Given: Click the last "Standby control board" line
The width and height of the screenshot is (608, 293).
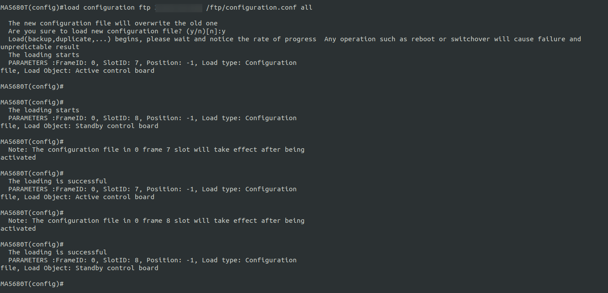Looking at the screenshot, I should click(x=117, y=268).
